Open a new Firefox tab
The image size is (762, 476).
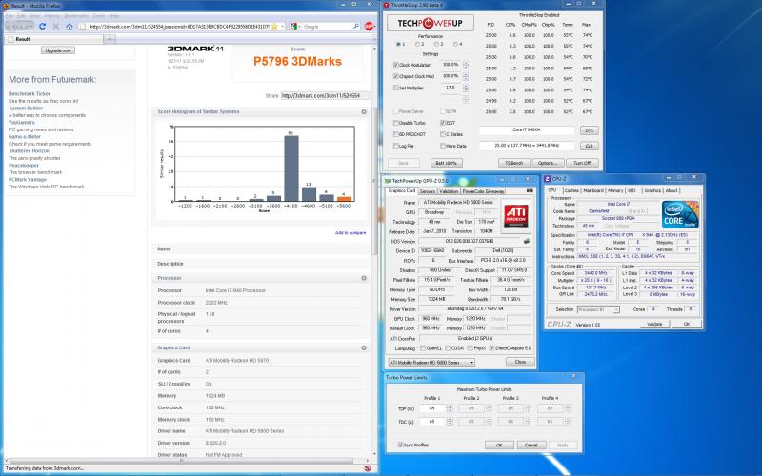[110, 39]
